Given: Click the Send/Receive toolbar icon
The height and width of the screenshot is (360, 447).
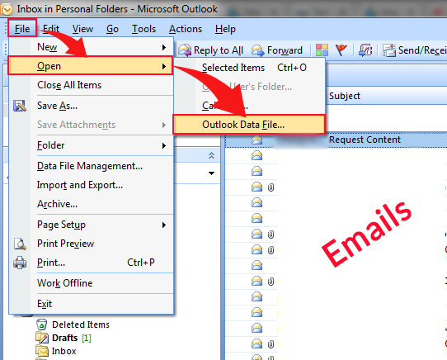Looking at the screenshot, I should pyautogui.click(x=388, y=50).
